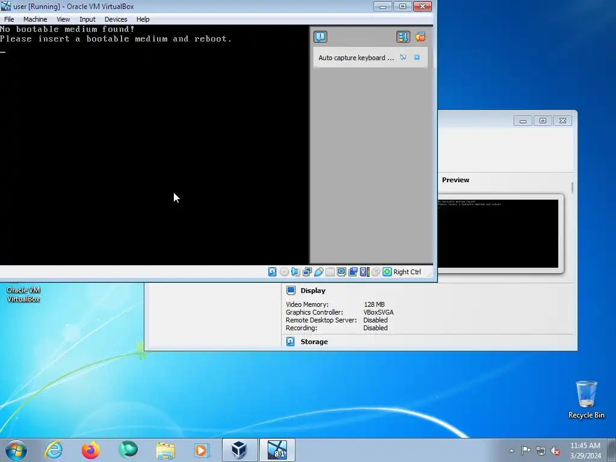Screen dimensions: 616x462
Task: Open Windows Explorer folder from the taskbar
Action: [165, 450]
